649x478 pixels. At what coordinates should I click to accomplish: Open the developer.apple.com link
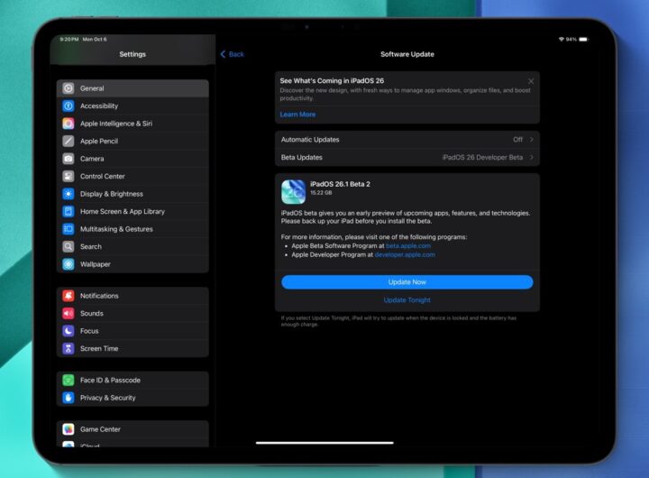(x=405, y=254)
